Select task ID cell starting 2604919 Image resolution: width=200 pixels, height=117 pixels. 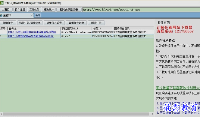[102, 36]
